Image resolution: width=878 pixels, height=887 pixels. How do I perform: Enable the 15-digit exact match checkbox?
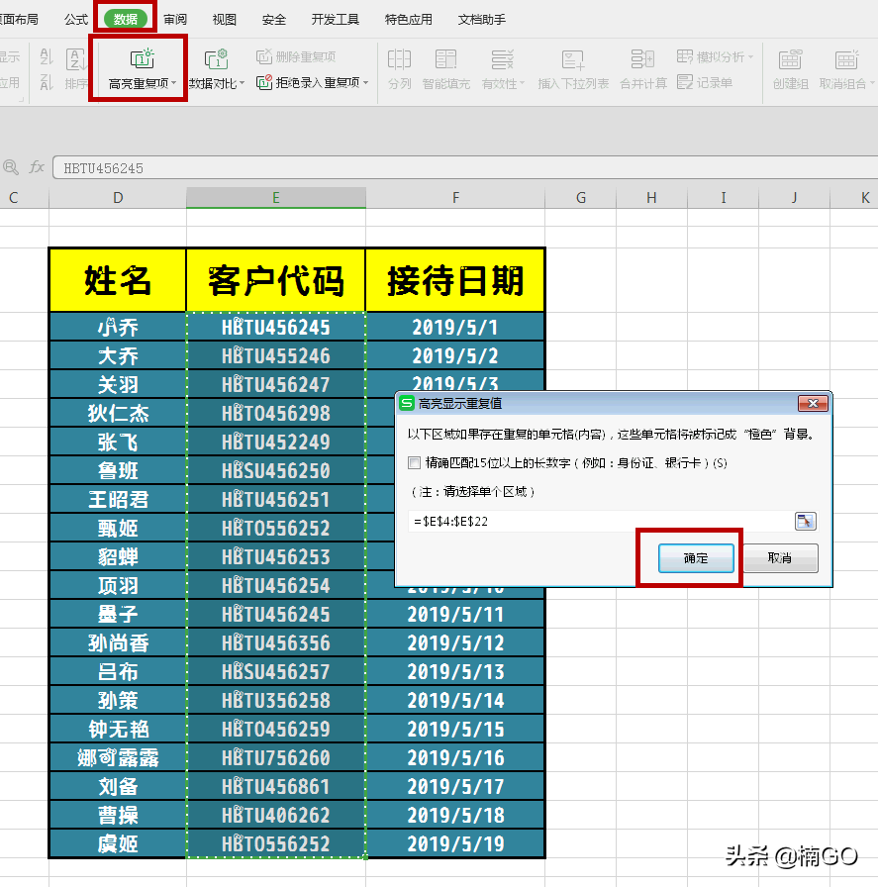413,463
